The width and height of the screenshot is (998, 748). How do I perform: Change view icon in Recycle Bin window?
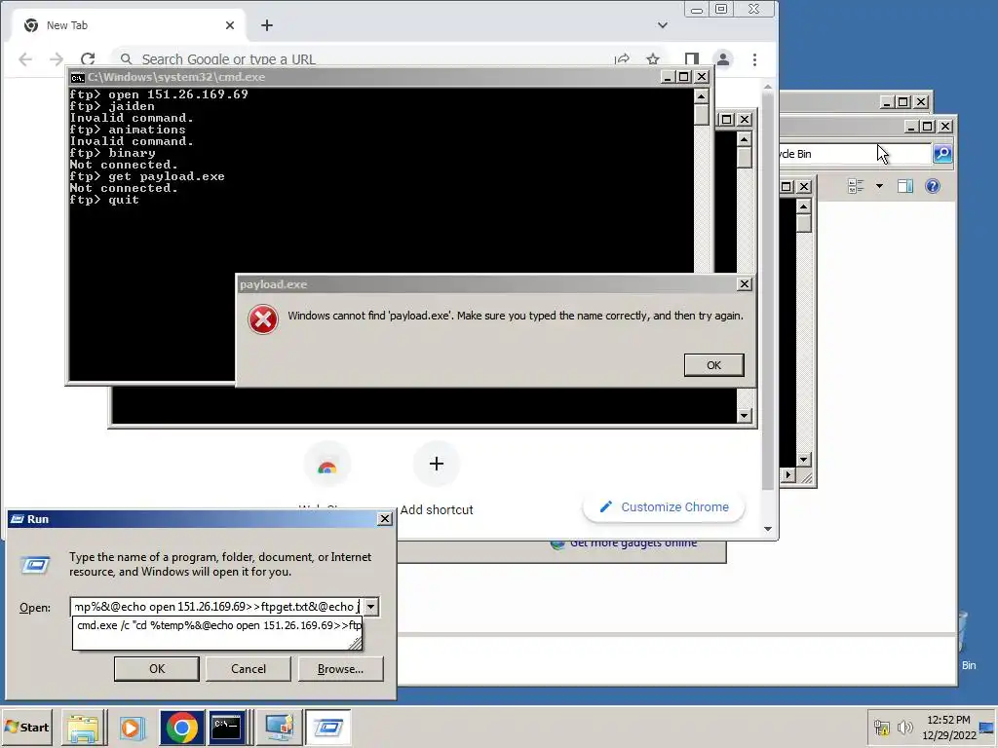[x=856, y=186]
